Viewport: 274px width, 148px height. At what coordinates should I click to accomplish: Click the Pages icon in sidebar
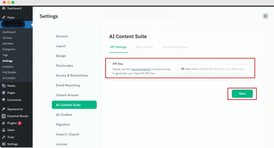pyautogui.click(x=4, y=93)
